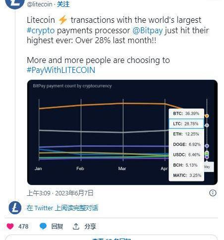
Task: Click the blue reply speech bubble icon
Action: [x=43, y=226]
